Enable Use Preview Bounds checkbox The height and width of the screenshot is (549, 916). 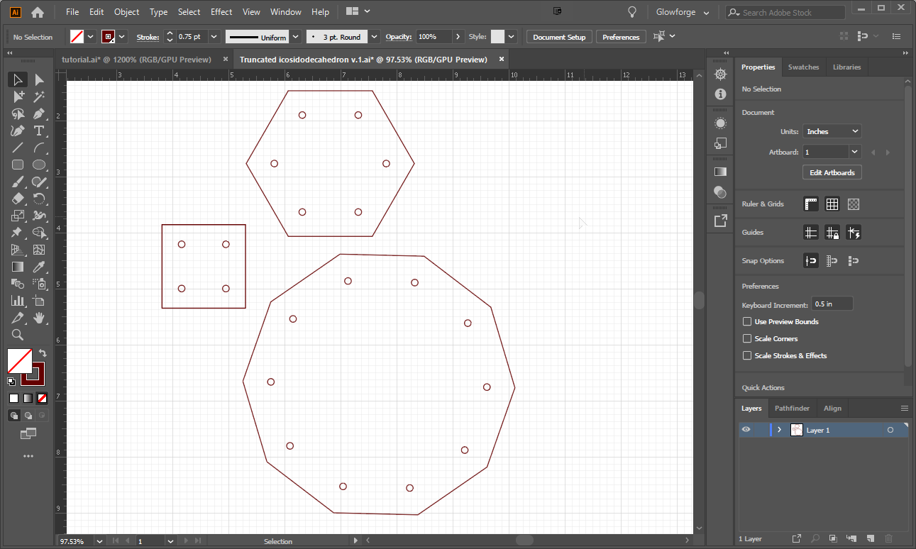click(x=747, y=322)
